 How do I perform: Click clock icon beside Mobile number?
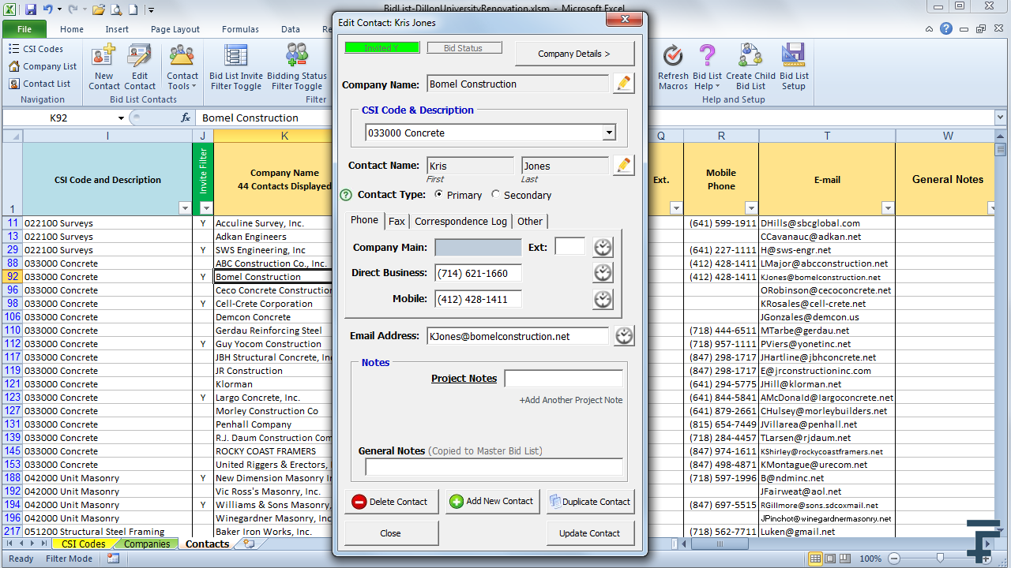coord(603,299)
